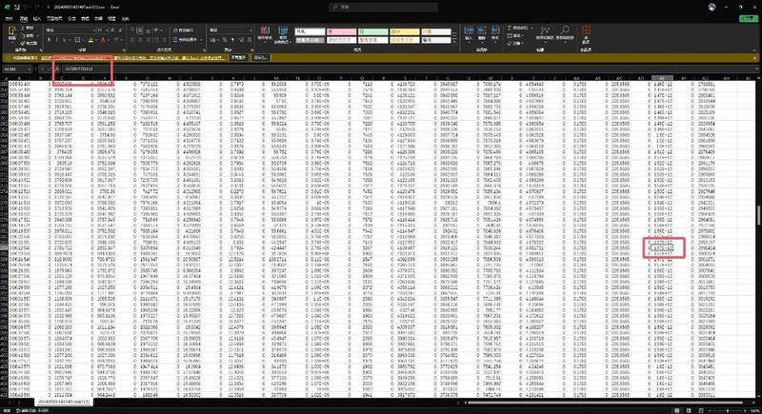Click the Italic formatting button
Image resolution: width=762 pixels, height=414 pixels.
point(56,40)
